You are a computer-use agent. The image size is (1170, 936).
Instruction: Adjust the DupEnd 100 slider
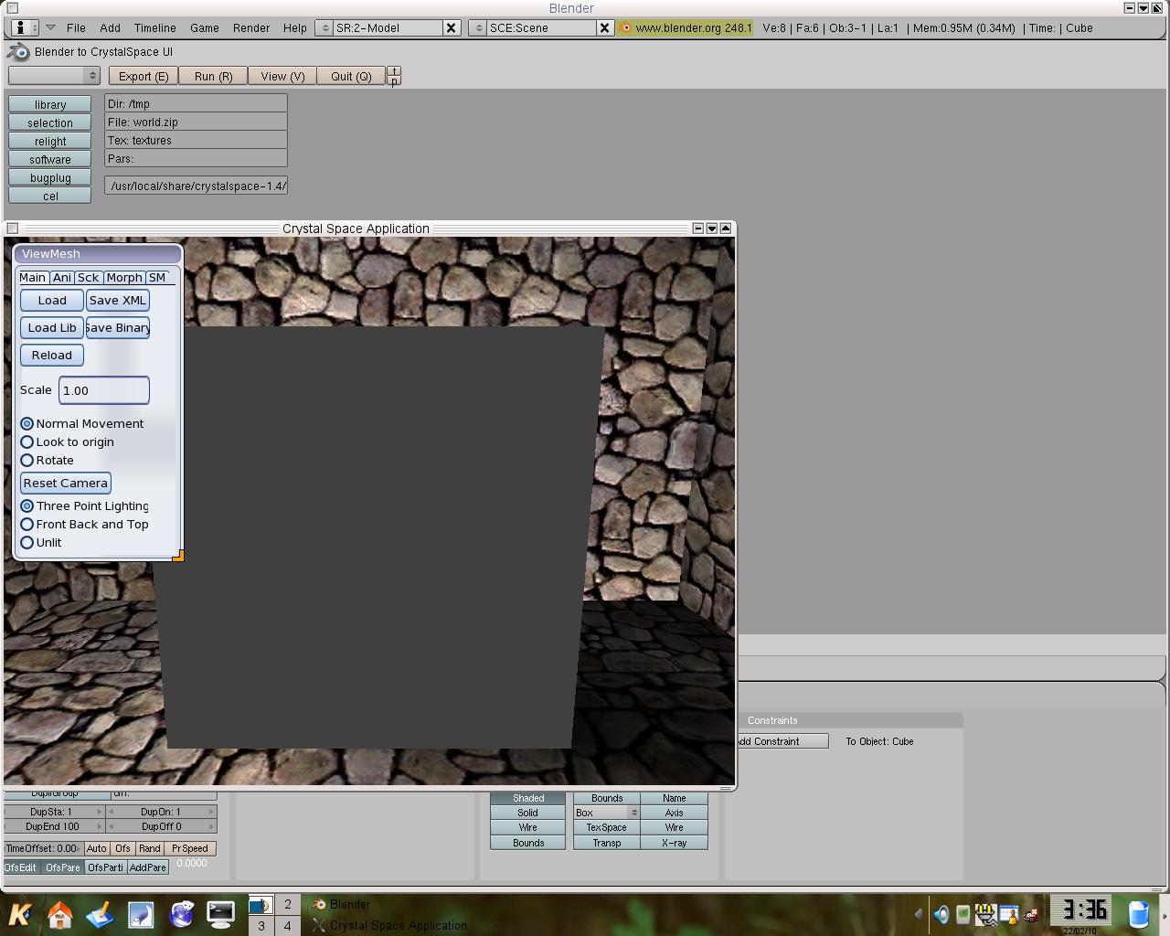tap(53, 826)
